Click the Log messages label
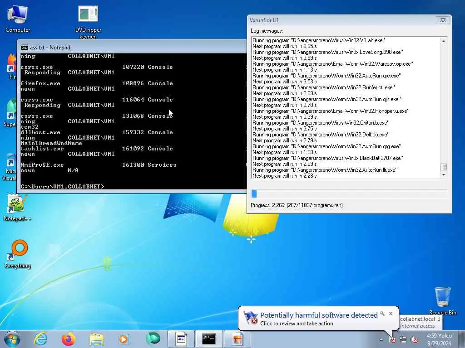The image size is (465, 348). pyautogui.click(x=267, y=31)
